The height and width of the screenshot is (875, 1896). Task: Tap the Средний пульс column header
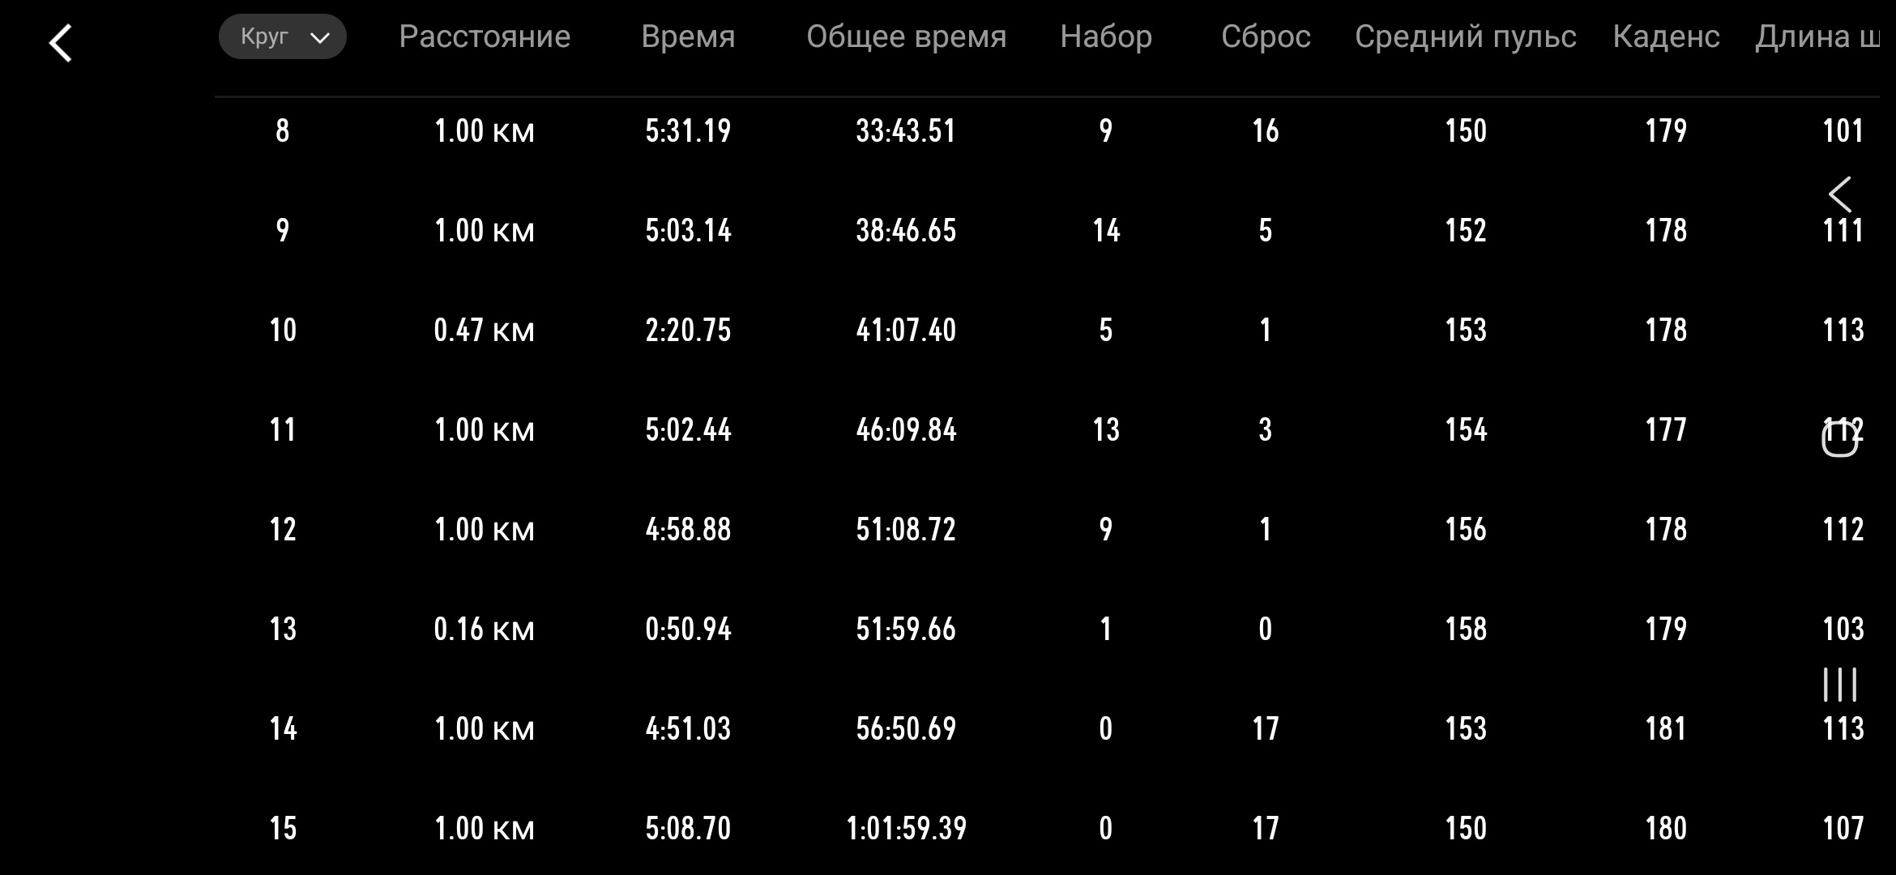[1466, 36]
